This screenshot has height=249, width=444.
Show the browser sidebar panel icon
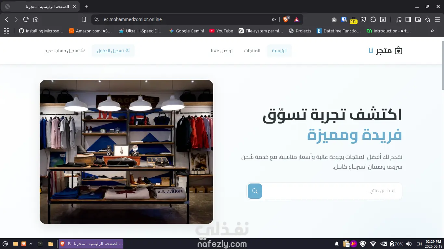(x=408, y=19)
